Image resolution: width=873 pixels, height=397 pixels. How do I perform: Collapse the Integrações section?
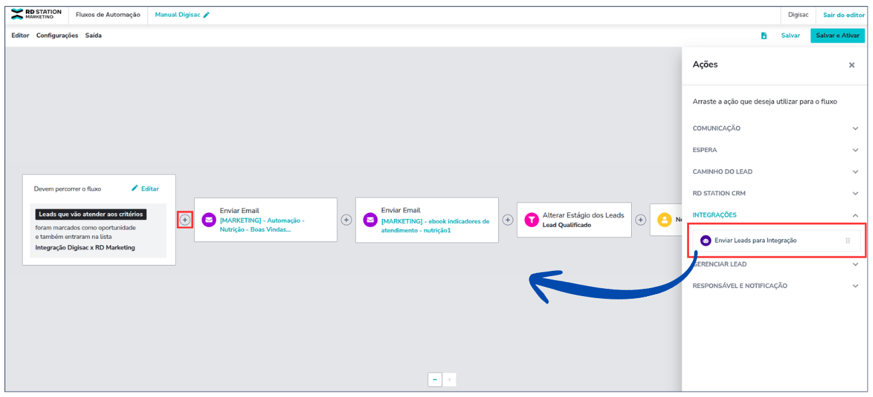pyautogui.click(x=855, y=215)
